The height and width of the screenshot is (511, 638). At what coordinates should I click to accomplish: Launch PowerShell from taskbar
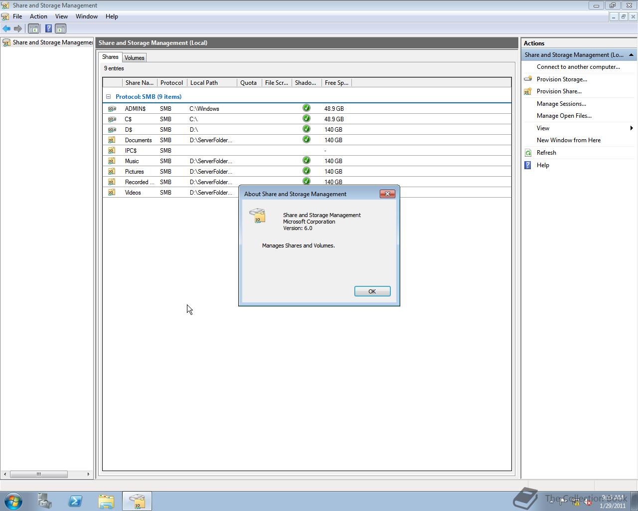pyautogui.click(x=75, y=501)
